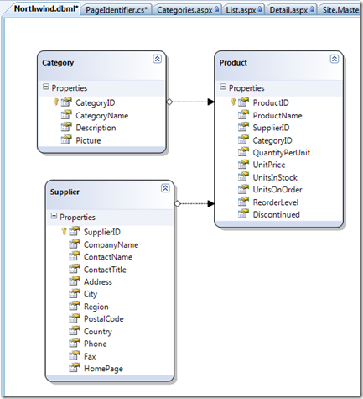Click the Description property icon

pyautogui.click(x=66, y=127)
